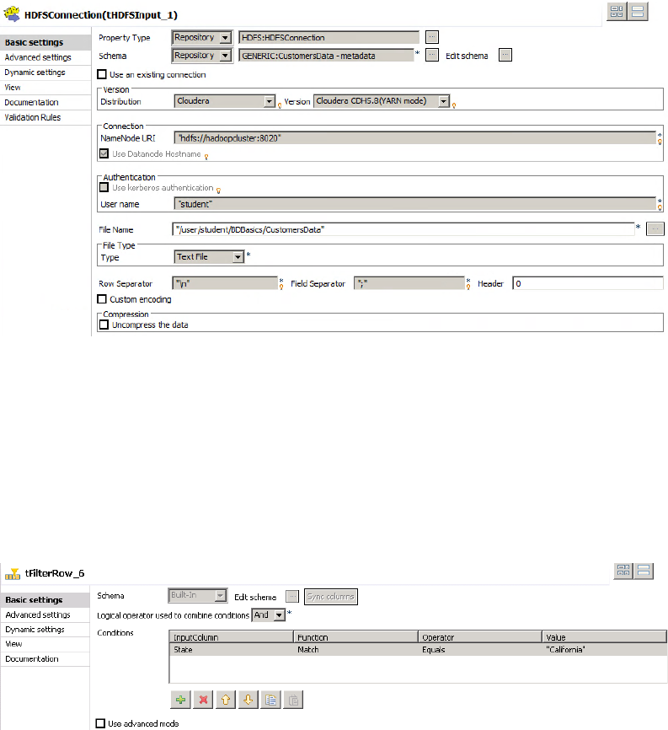Image resolution: width=668 pixels, height=730 pixels.
Task: Open Dynamic settings tab in the tFilterRow panel
Action: [45, 630]
